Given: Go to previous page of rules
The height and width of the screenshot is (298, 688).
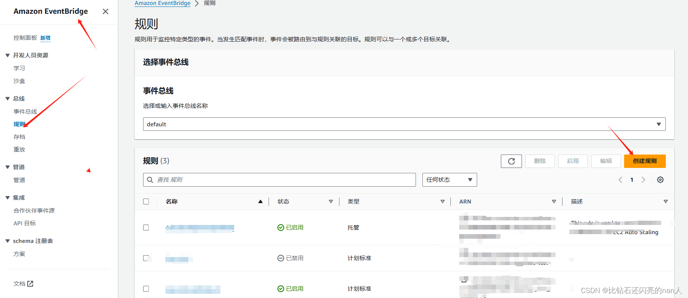Looking at the screenshot, I should (x=620, y=180).
